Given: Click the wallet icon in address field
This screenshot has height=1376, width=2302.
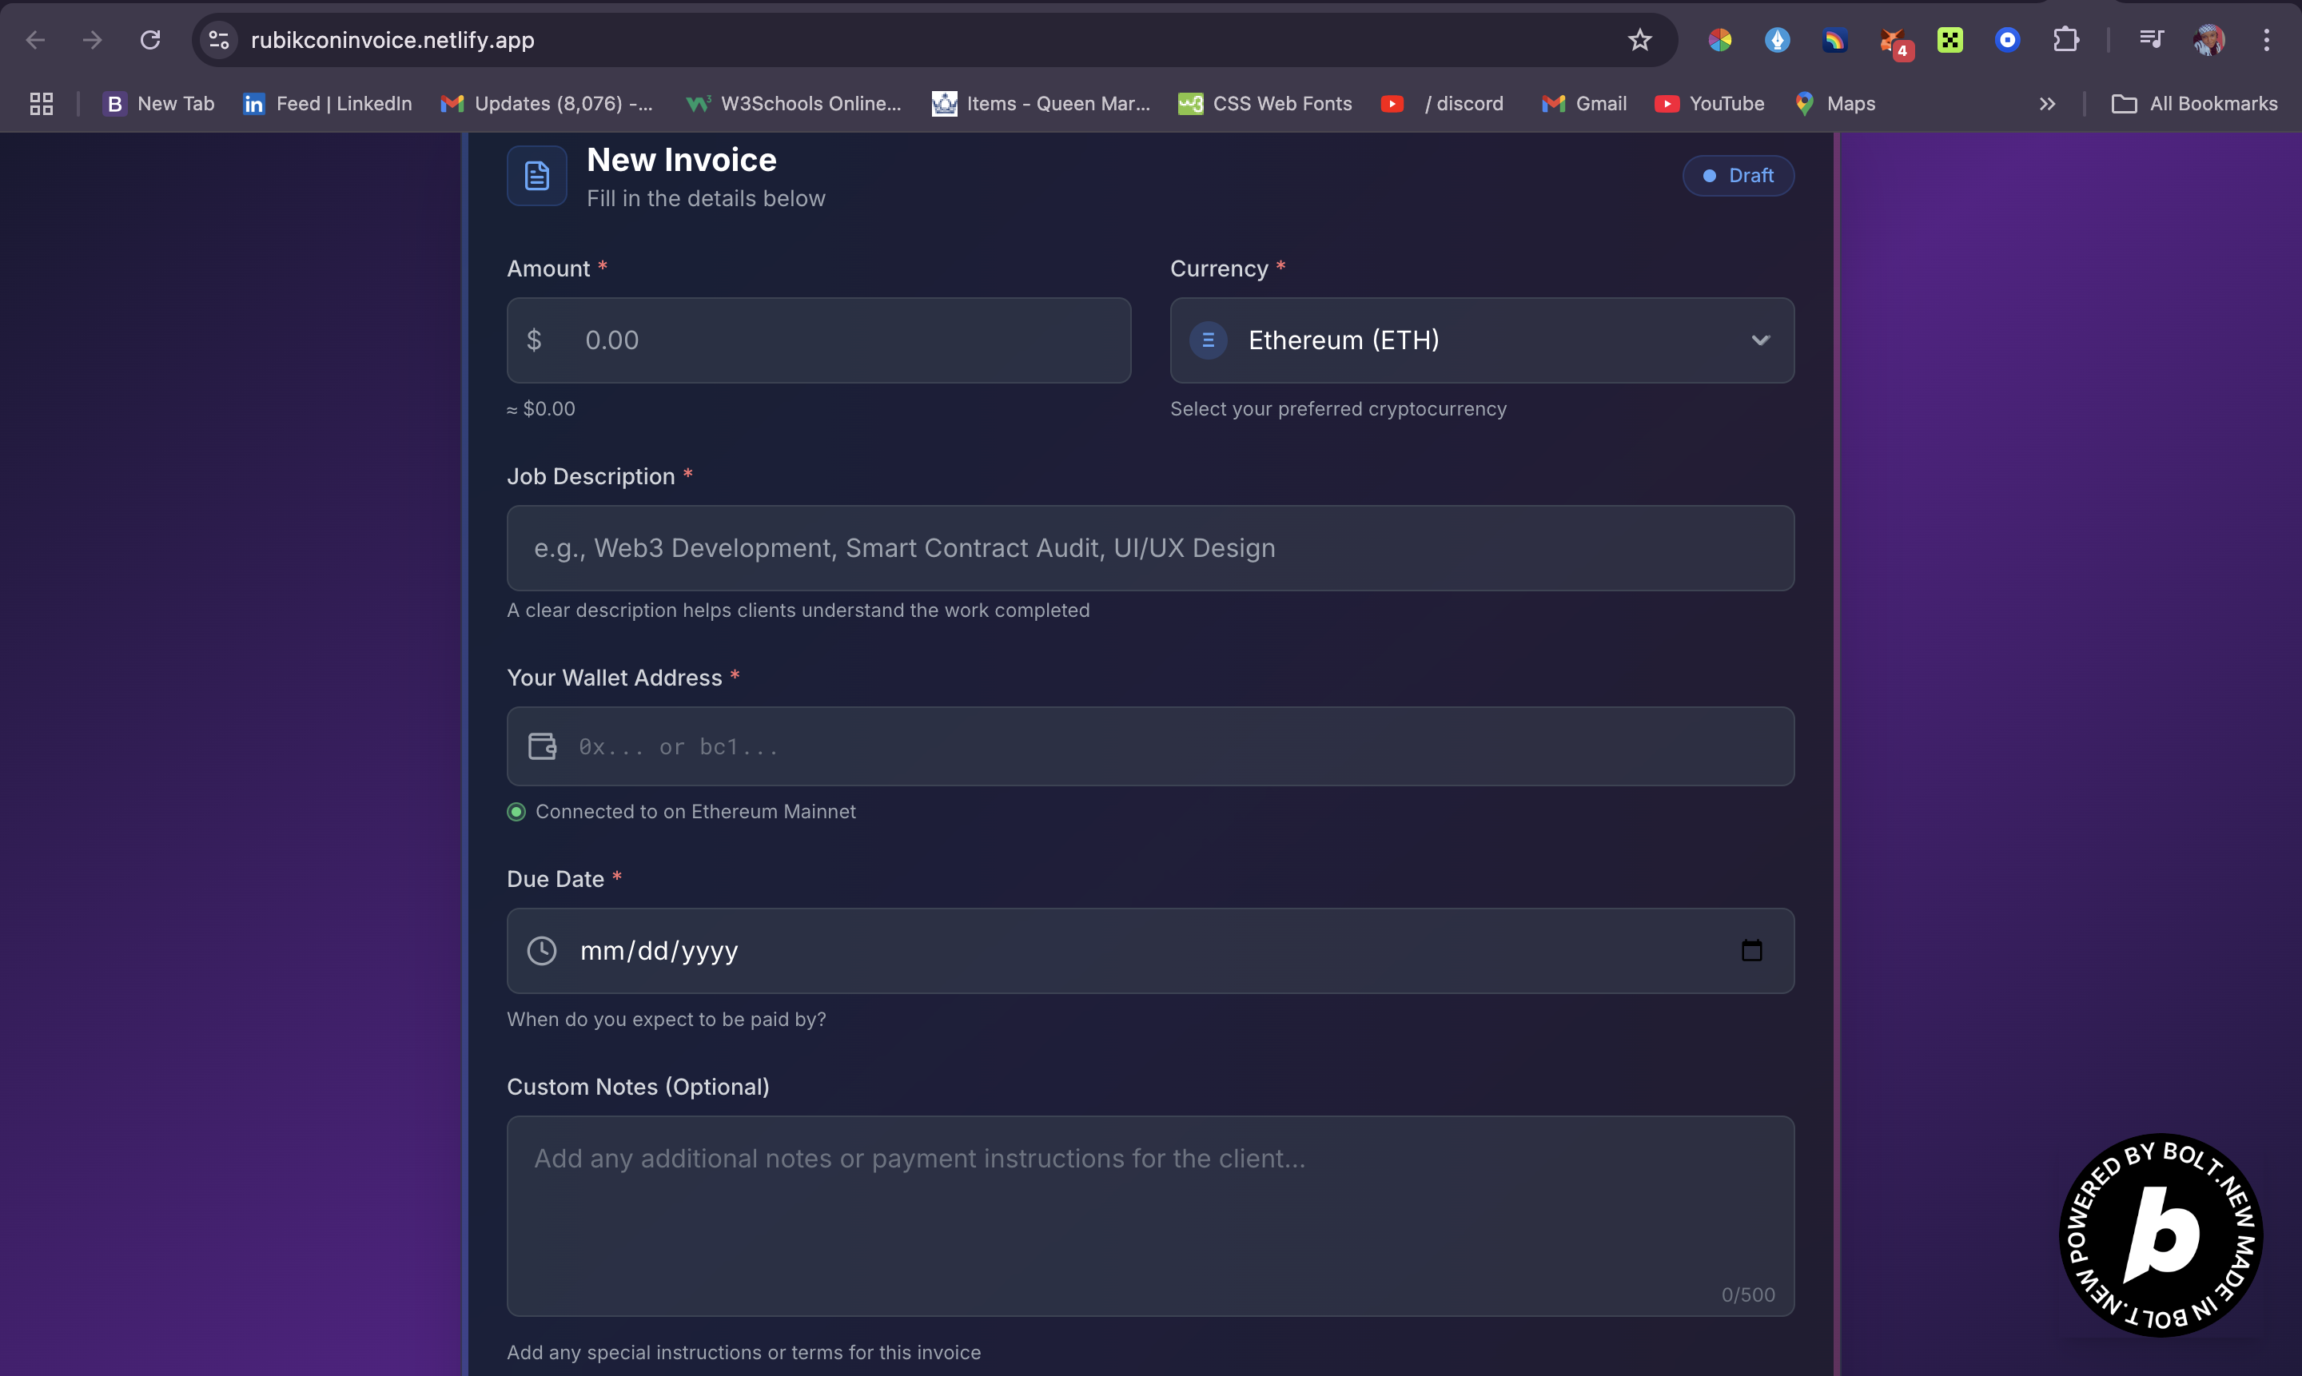Looking at the screenshot, I should pyautogui.click(x=542, y=746).
